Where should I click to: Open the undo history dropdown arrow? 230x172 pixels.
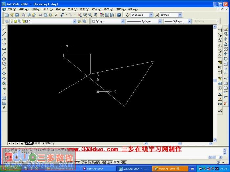67,15
